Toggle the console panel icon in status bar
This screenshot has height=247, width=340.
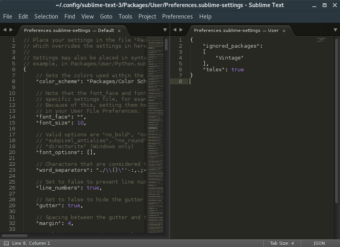(6, 243)
